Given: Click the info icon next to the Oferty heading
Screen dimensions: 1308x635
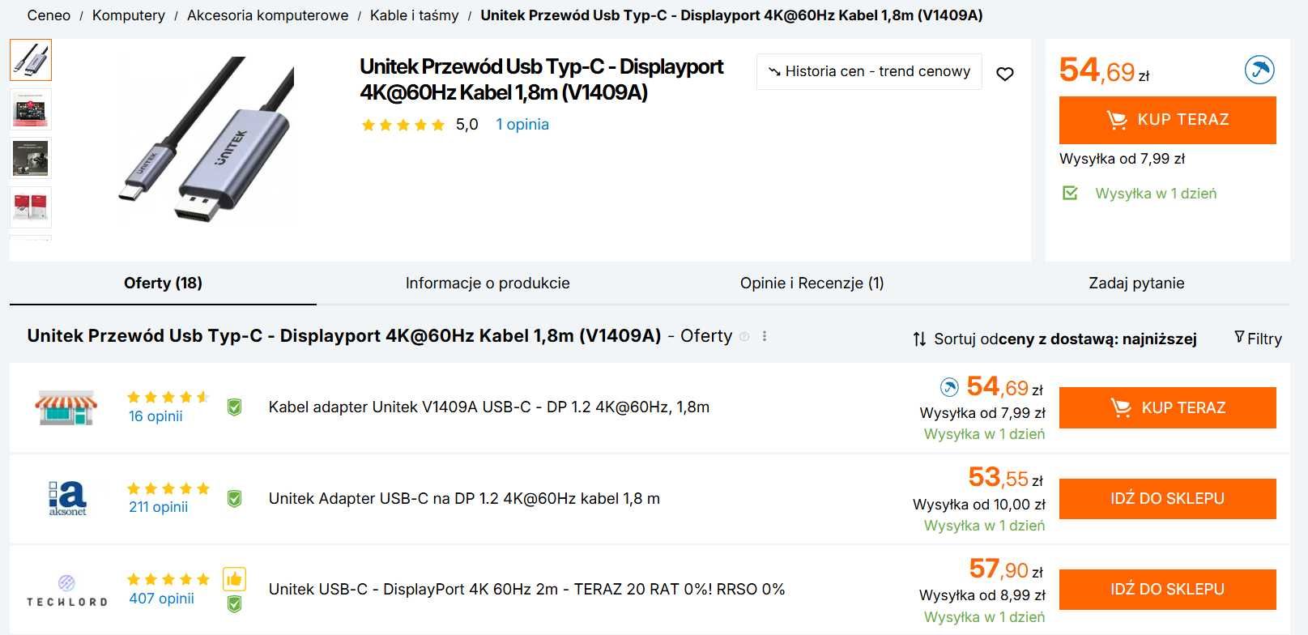Looking at the screenshot, I should click(744, 336).
